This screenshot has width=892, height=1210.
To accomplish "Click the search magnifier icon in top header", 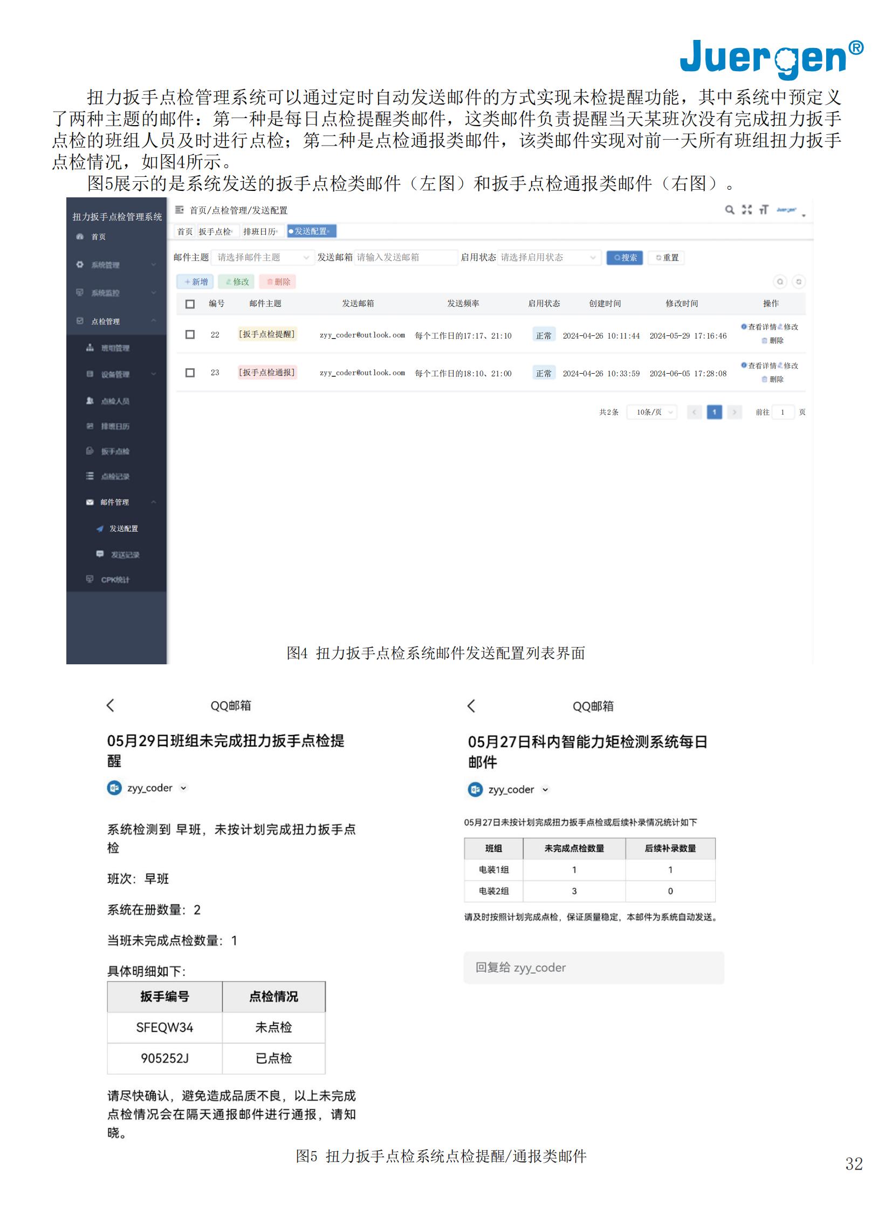I will pos(729,210).
